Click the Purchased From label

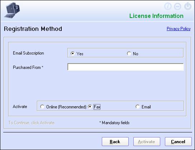point(28,67)
